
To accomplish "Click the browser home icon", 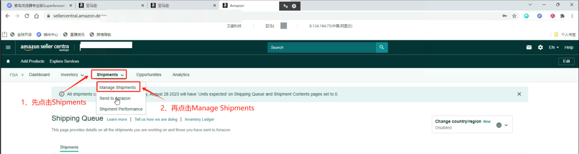I will [x=36, y=16].
